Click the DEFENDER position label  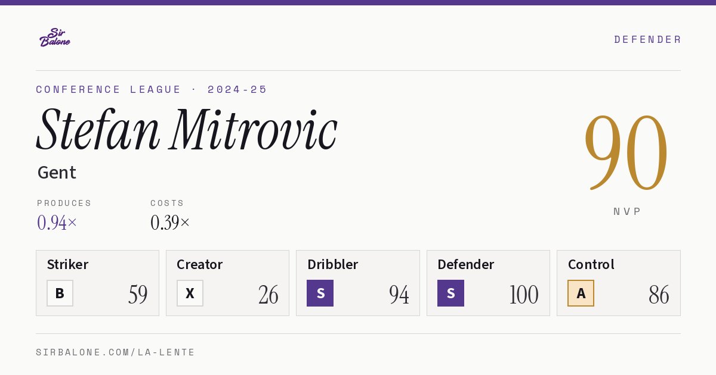647,39
